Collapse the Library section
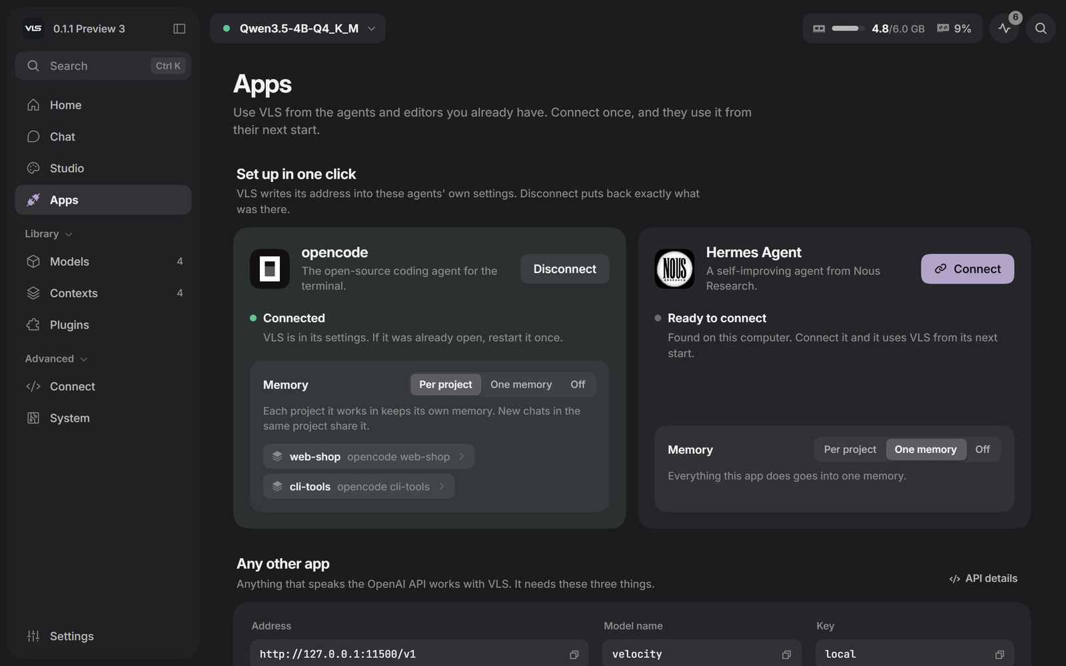 [x=49, y=234]
